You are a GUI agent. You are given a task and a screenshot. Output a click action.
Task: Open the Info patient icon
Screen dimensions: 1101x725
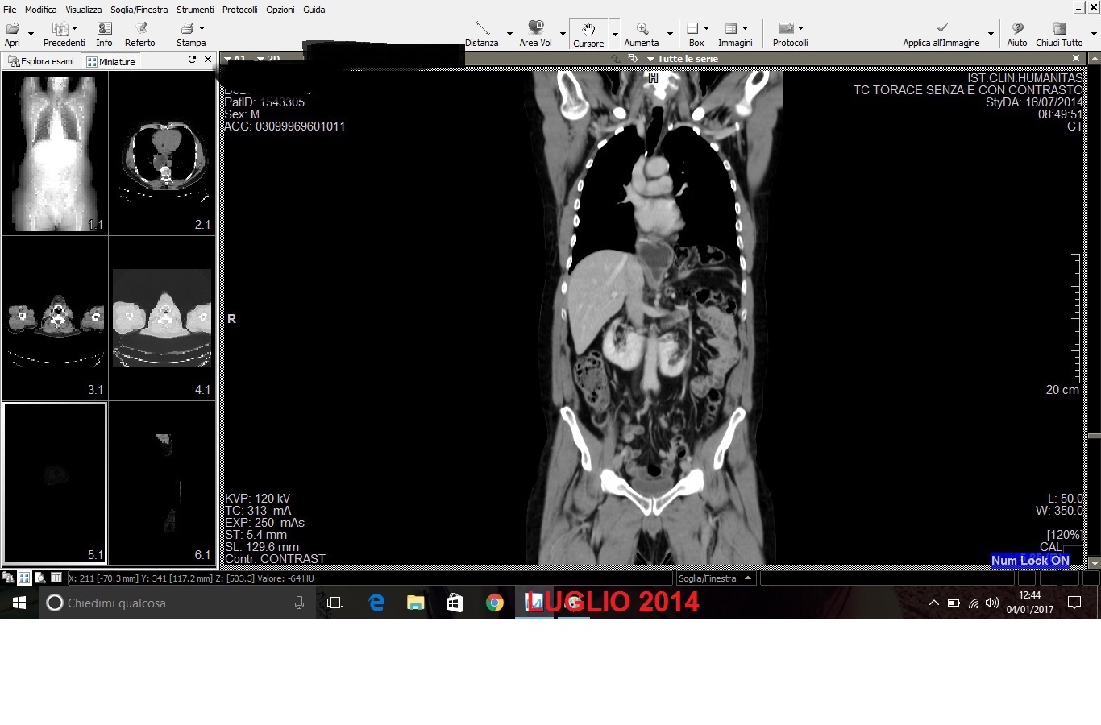[x=104, y=33]
